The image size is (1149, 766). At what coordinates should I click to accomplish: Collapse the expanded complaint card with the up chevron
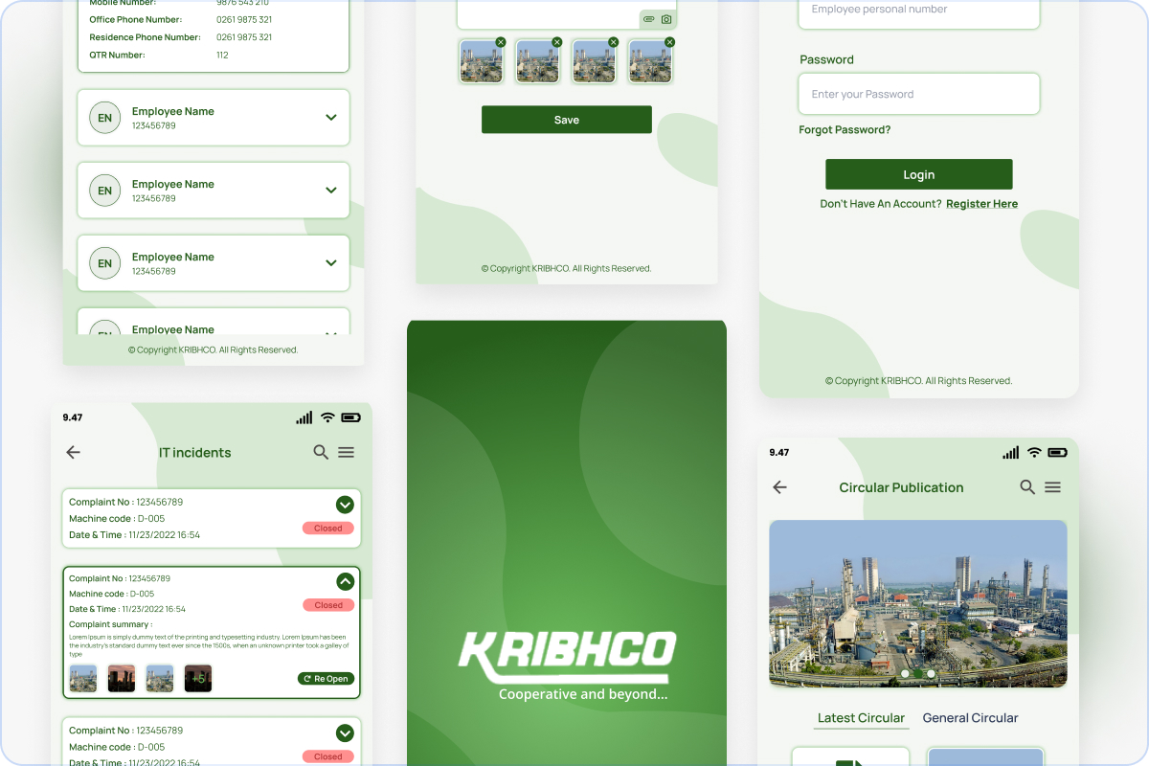[x=346, y=581]
